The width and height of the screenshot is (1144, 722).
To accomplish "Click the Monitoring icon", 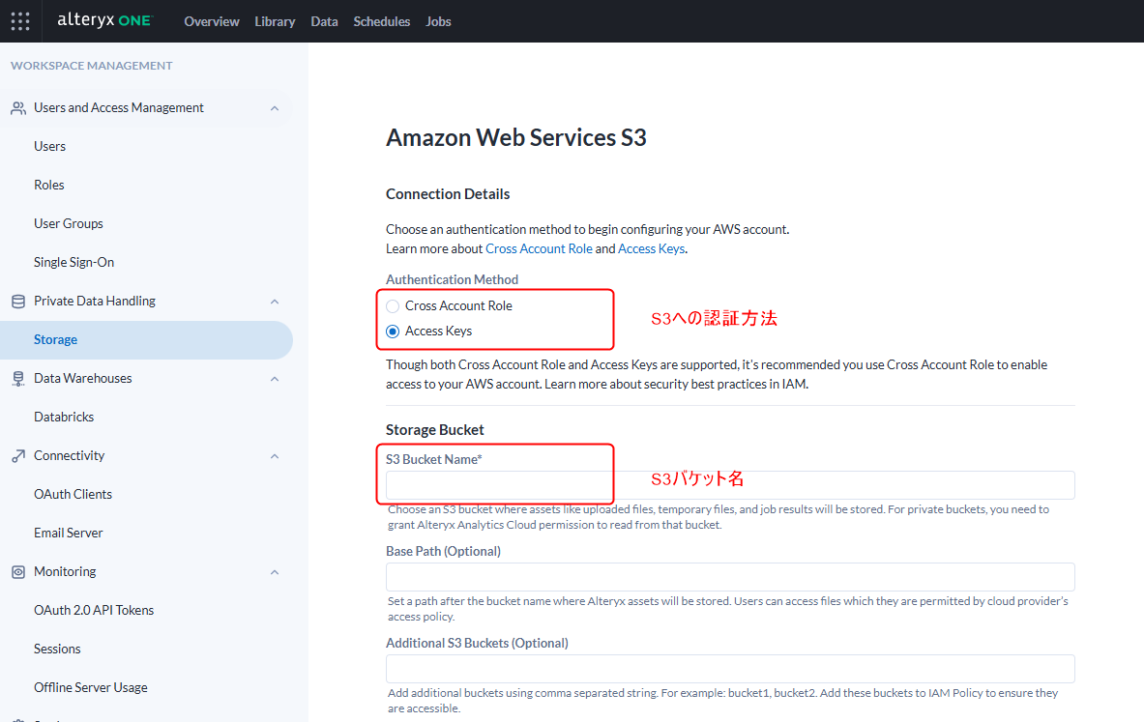I will [18, 572].
